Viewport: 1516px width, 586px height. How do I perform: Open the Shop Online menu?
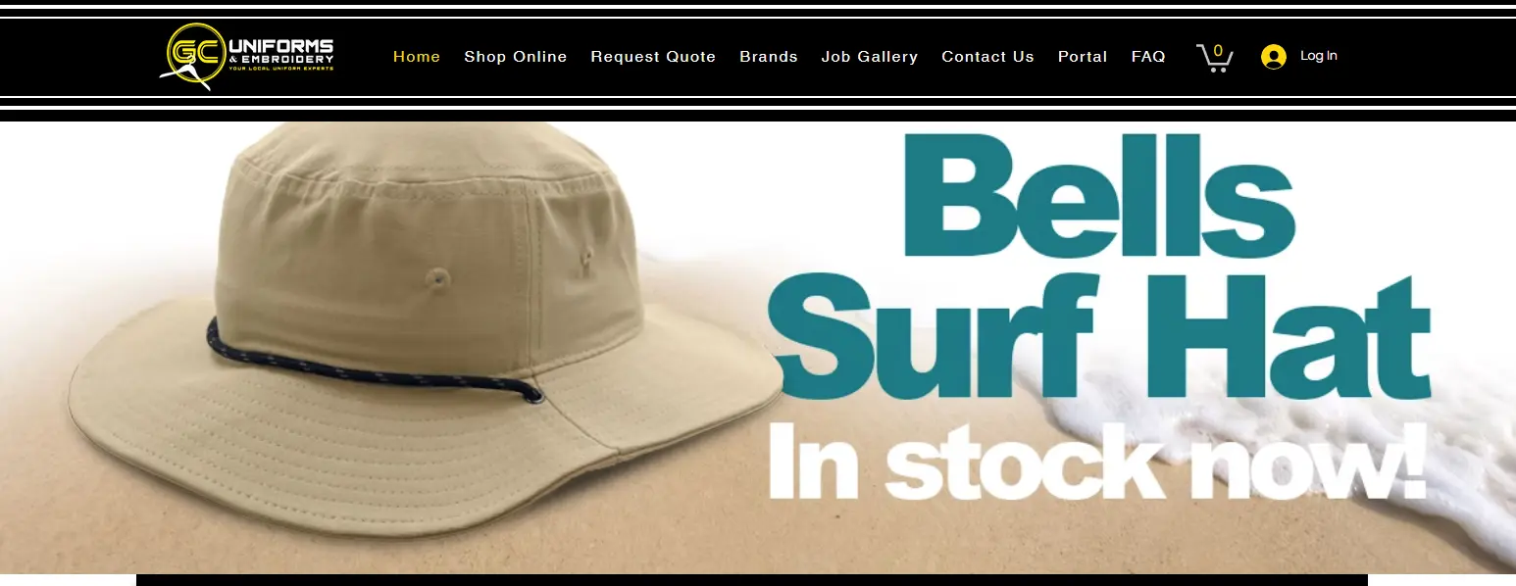pyautogui.click(x=516, y=57)
